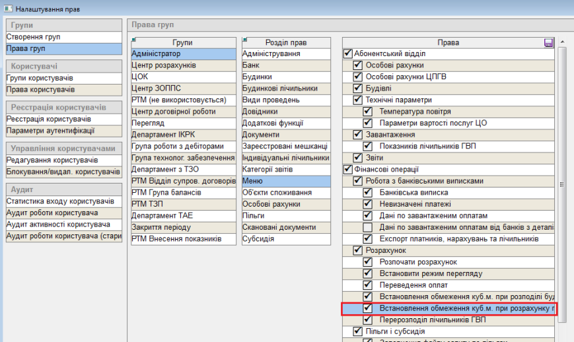Click the Права column header
Image resolution: width=574 pixels, height=342 pixels.
click(448, 43)
